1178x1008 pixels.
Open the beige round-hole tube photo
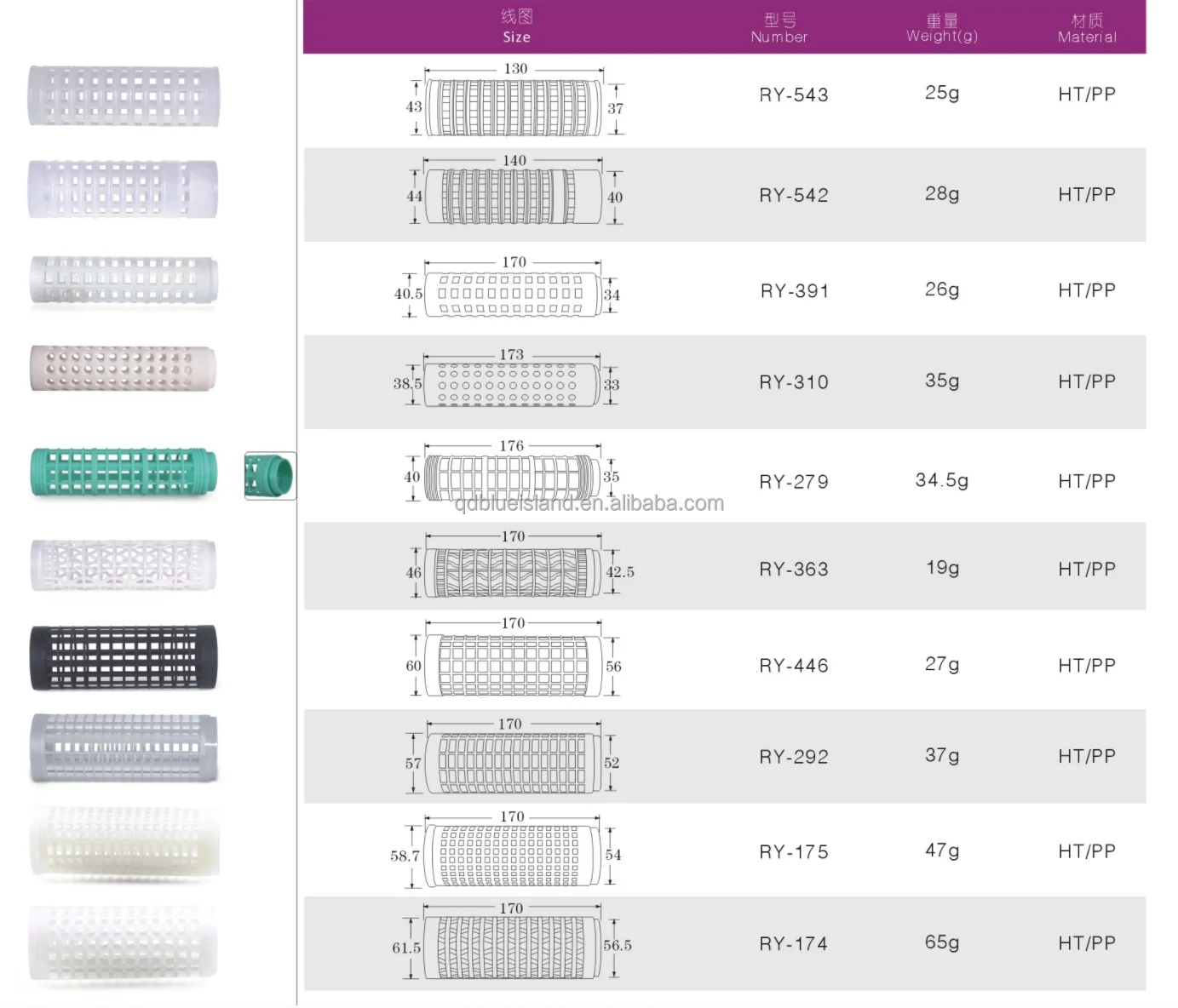tap(124, 369)
